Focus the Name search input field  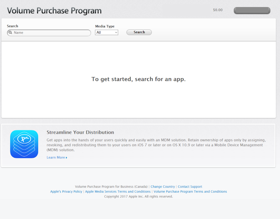(x=49, y=33)
